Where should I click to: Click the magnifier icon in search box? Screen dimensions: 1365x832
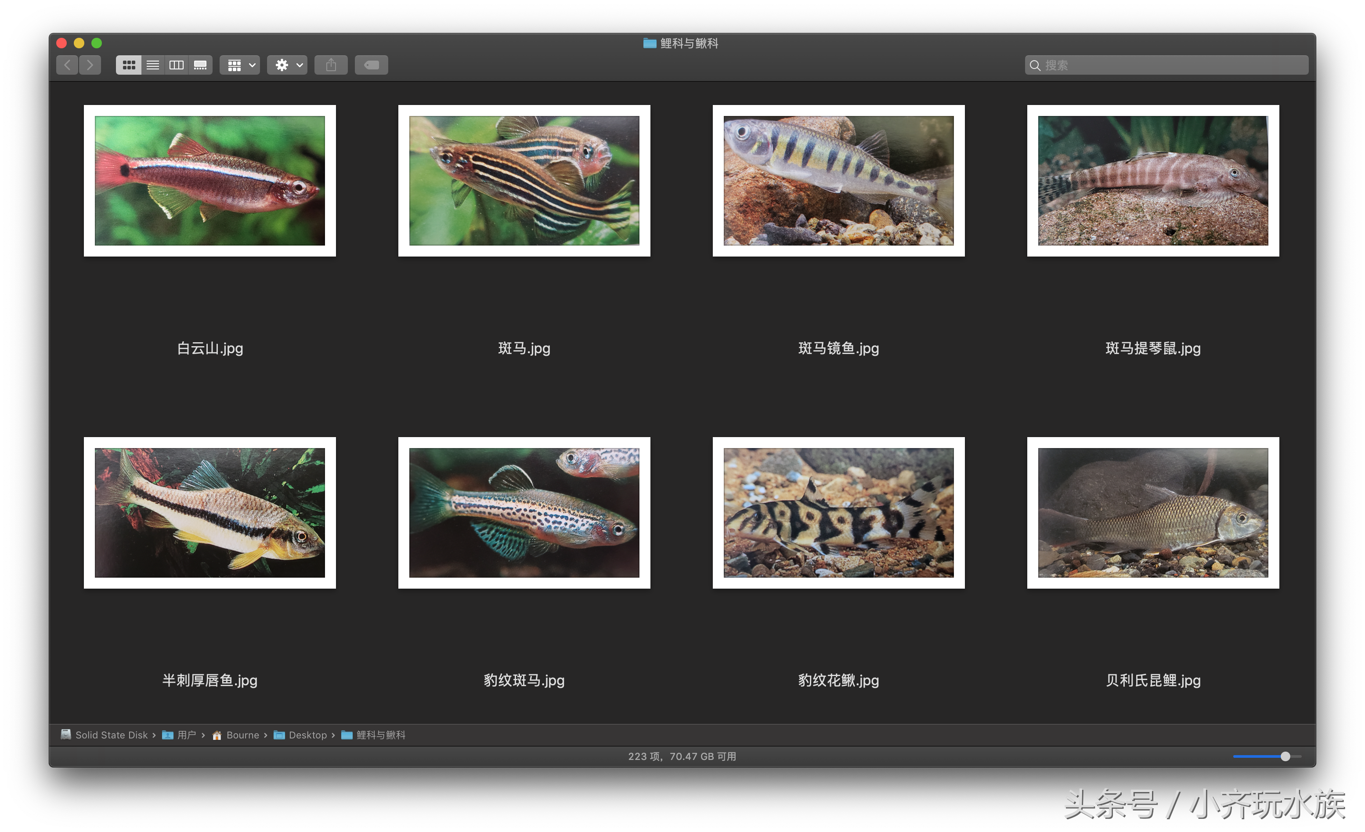[1035, 65]
